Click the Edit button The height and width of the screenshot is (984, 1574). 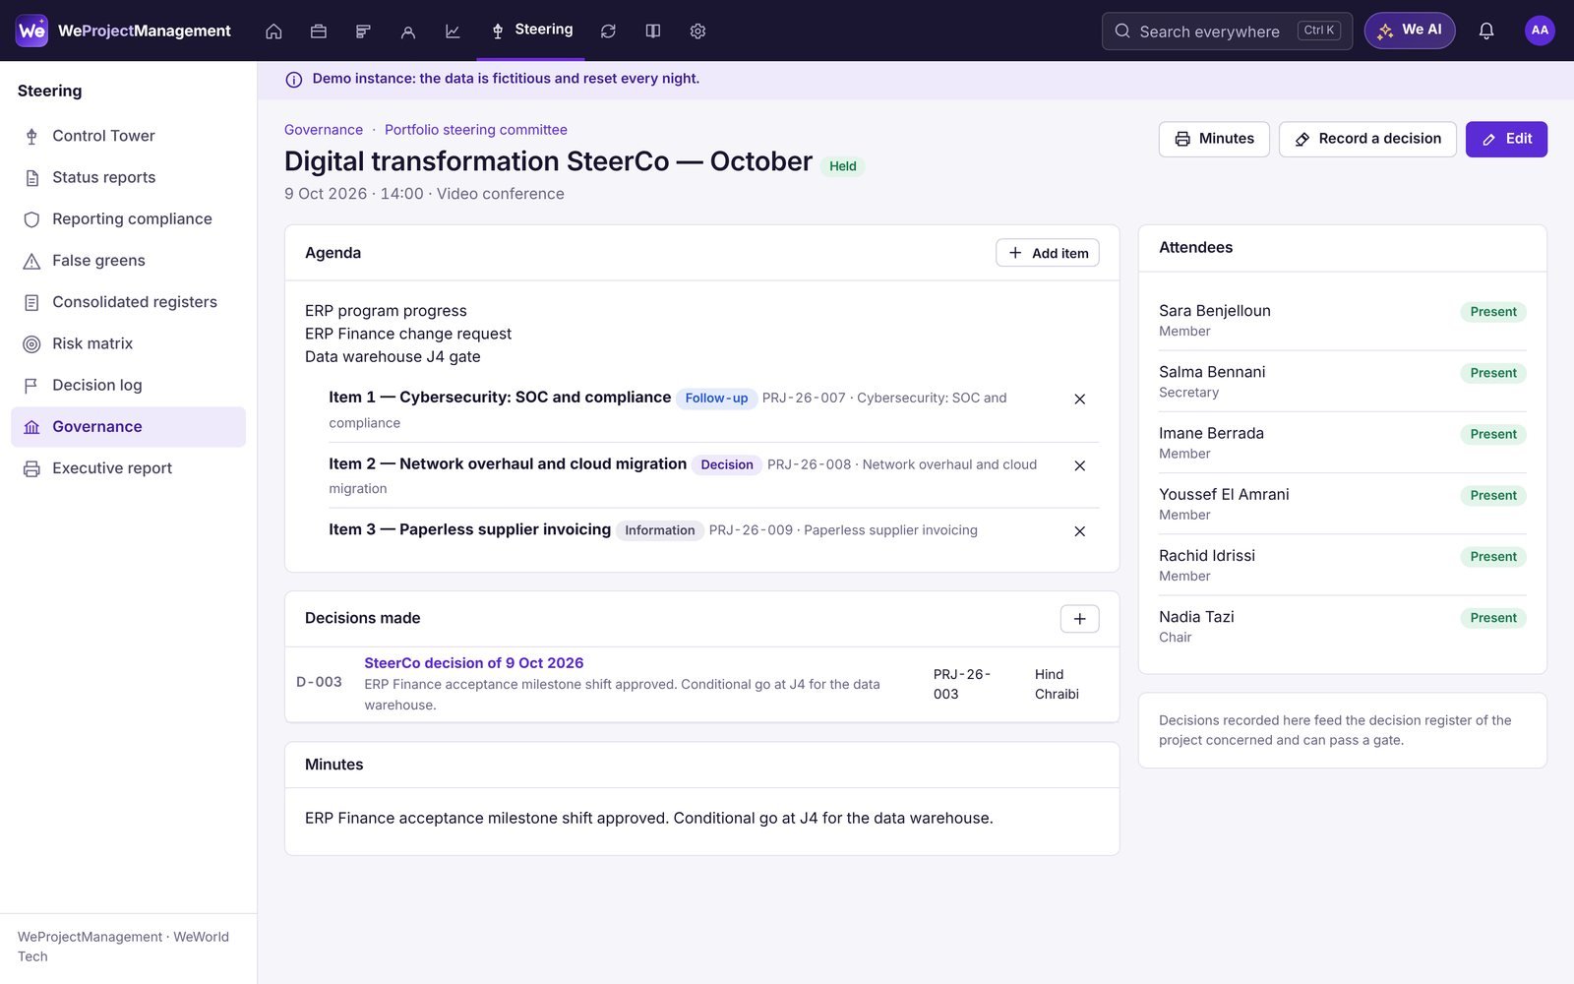tap(1506, 139)
